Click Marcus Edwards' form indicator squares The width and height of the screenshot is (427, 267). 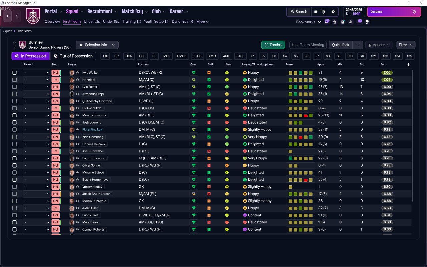click(x=301, y=115)
